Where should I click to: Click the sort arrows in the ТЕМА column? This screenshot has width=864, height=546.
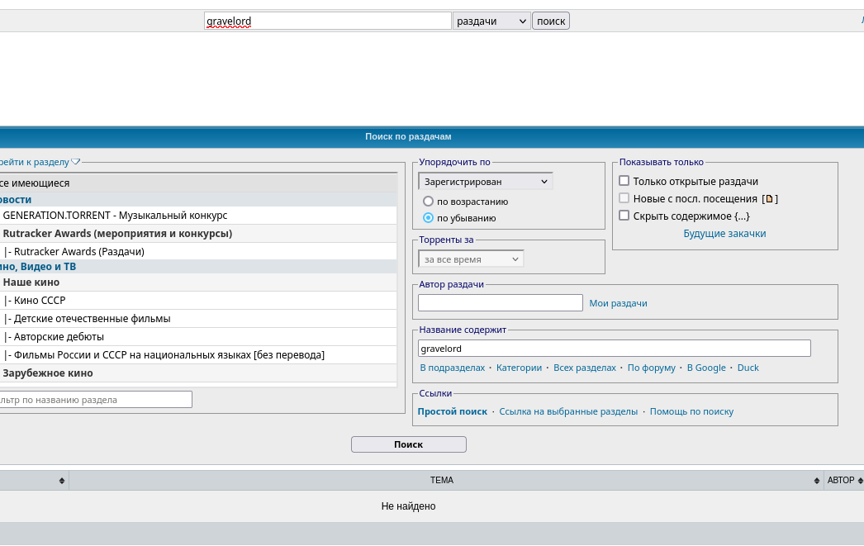tap(817, 481)
